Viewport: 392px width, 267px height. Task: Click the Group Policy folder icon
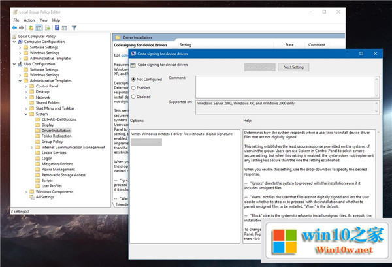tap(37, 142)
